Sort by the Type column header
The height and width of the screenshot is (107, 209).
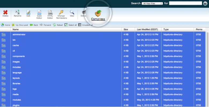[x=166, y=29]
